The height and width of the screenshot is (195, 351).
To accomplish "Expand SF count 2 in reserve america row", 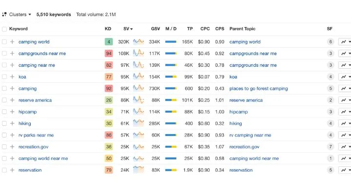I will tap(331, 100).
